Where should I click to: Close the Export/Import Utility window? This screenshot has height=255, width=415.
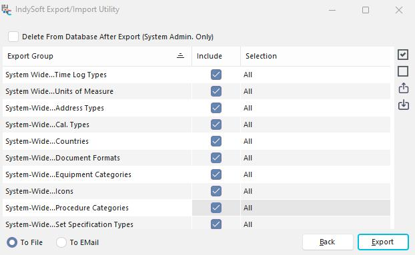point(399,10)
